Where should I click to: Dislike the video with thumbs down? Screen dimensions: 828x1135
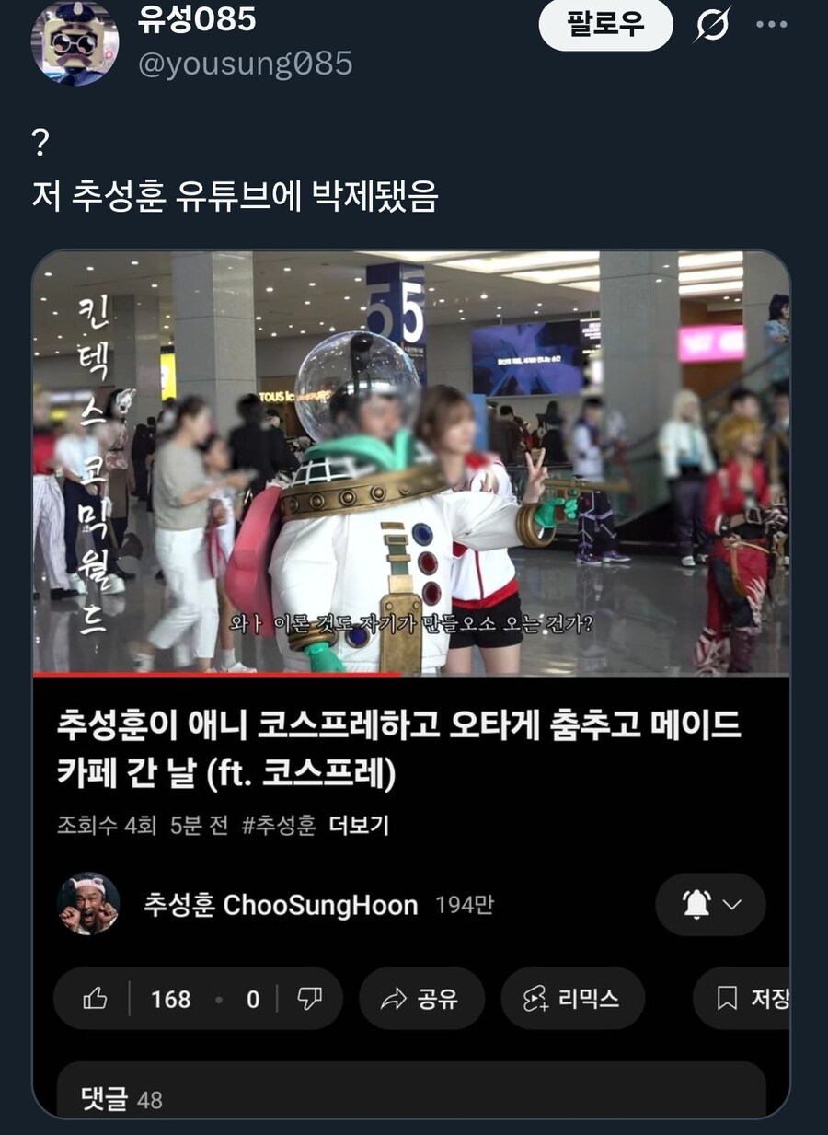(310, 999)
